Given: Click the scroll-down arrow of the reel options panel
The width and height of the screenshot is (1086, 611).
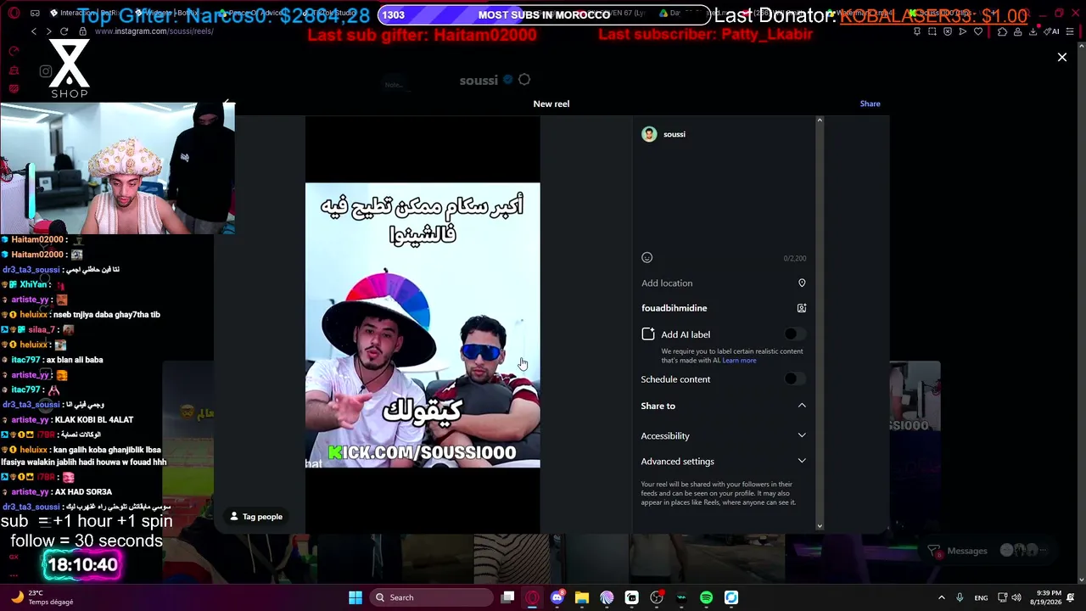Looking at the screenshot, I should coord(820,526).
